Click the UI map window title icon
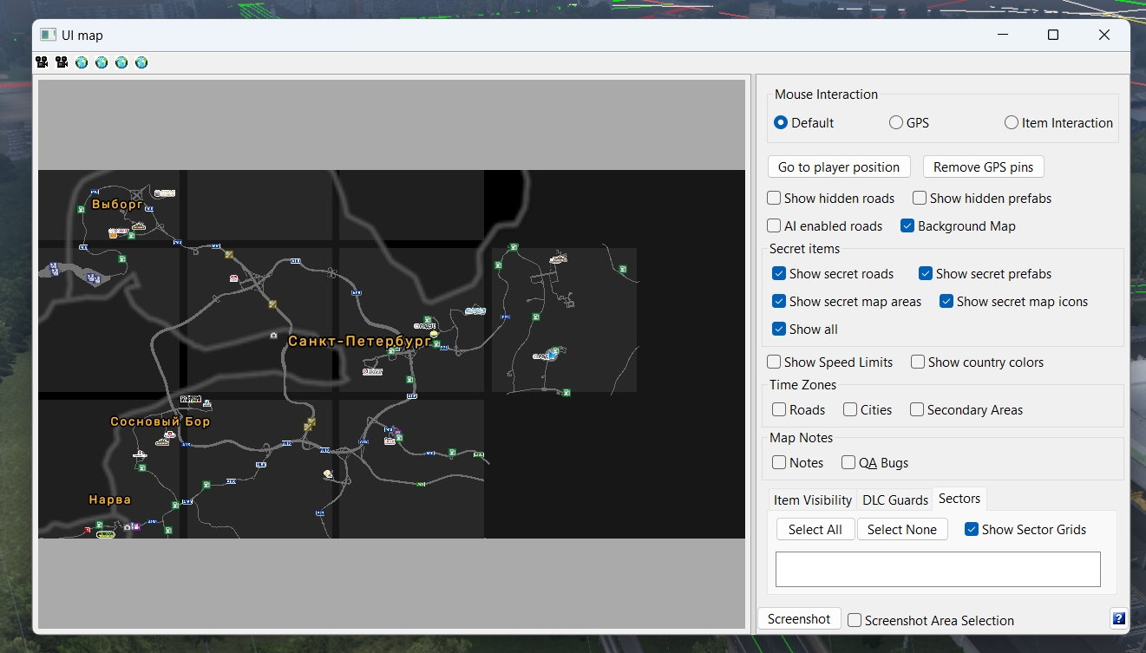Image resolution: width=1146 pixels, height=653 pixels. tap(49, 36)
